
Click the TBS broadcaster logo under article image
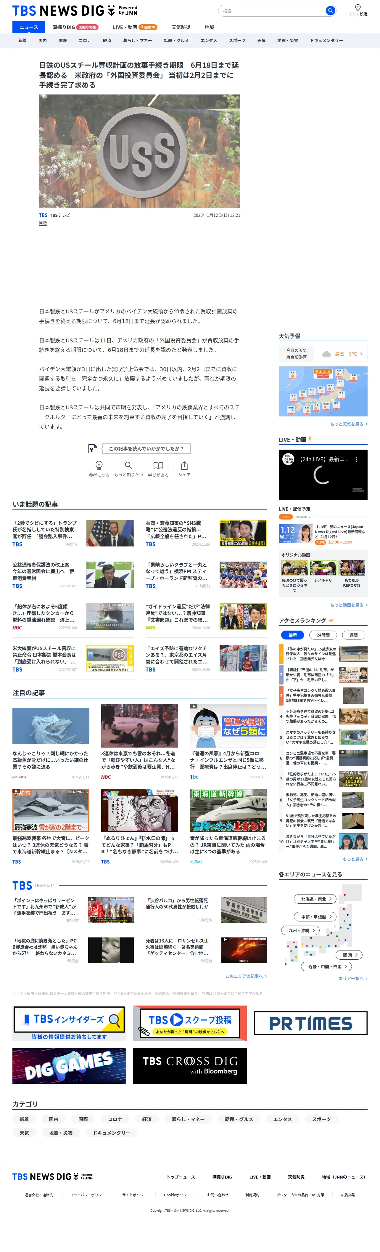pos(43,215)
